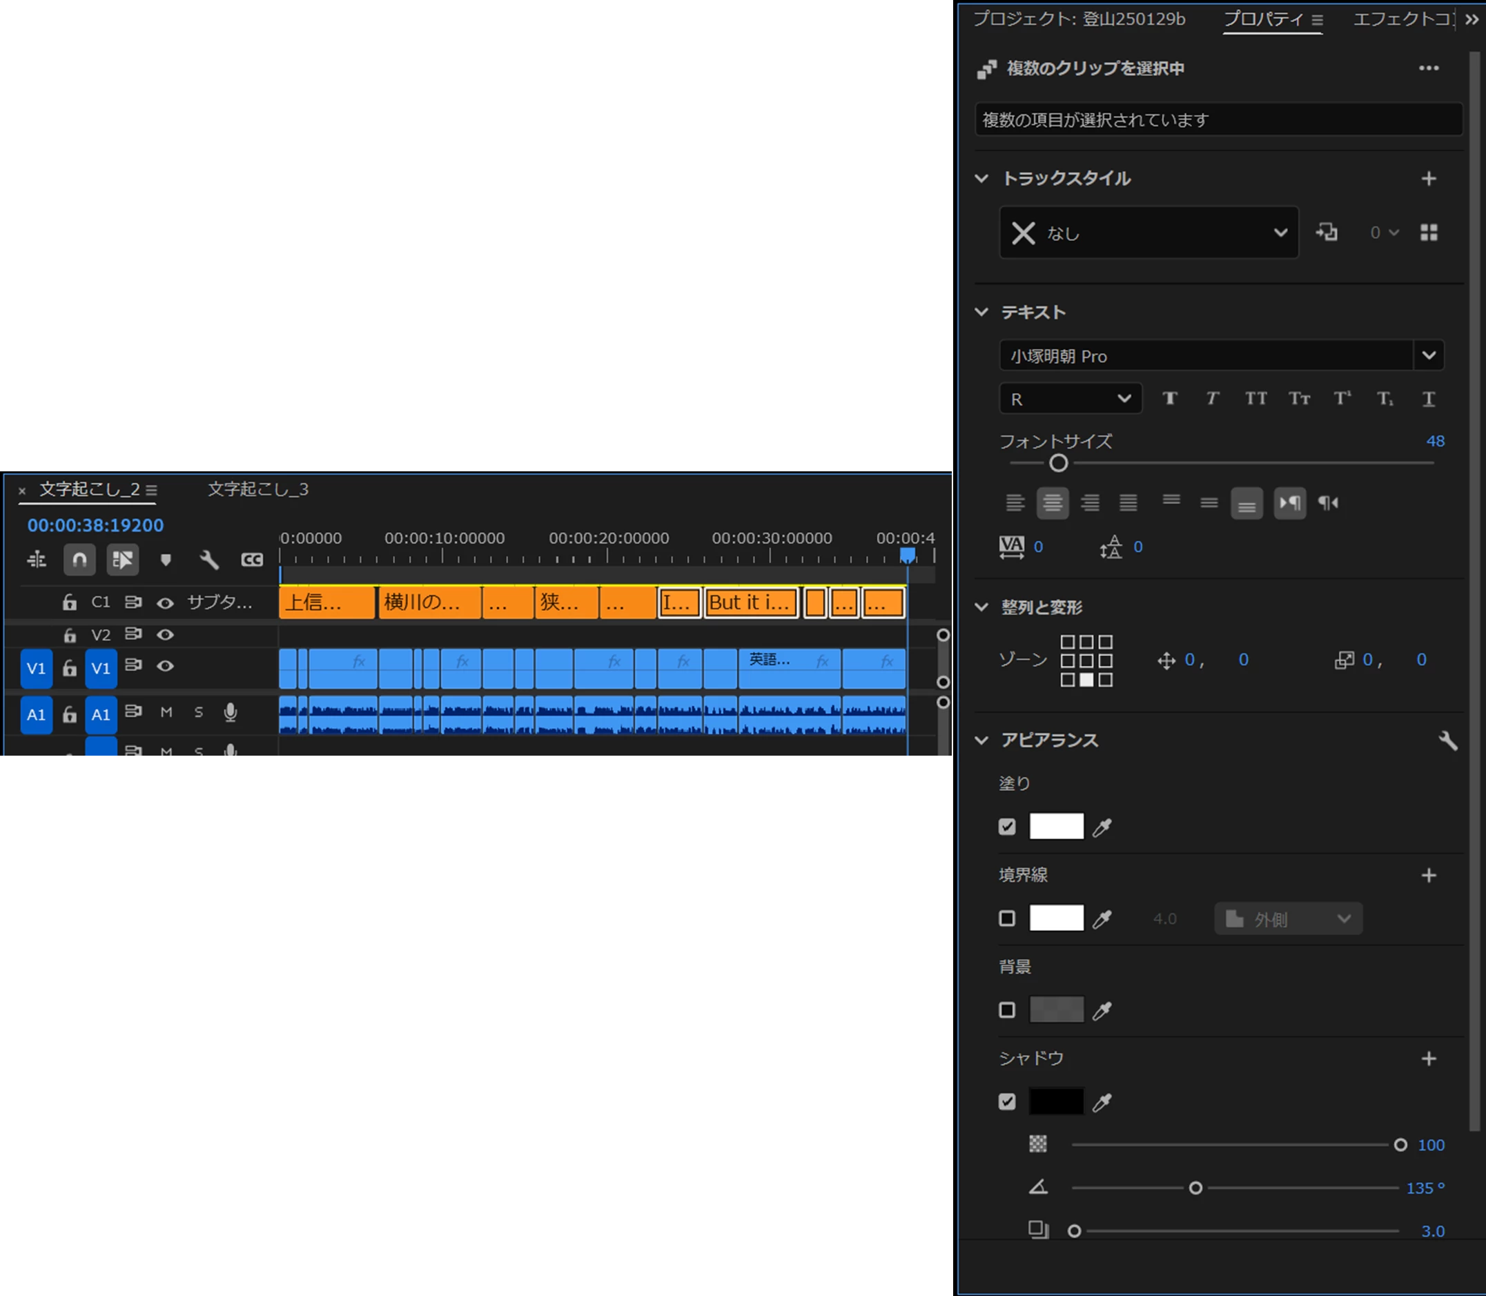Switch to the 文字起こし_3 sequence tab

point(258,489)
